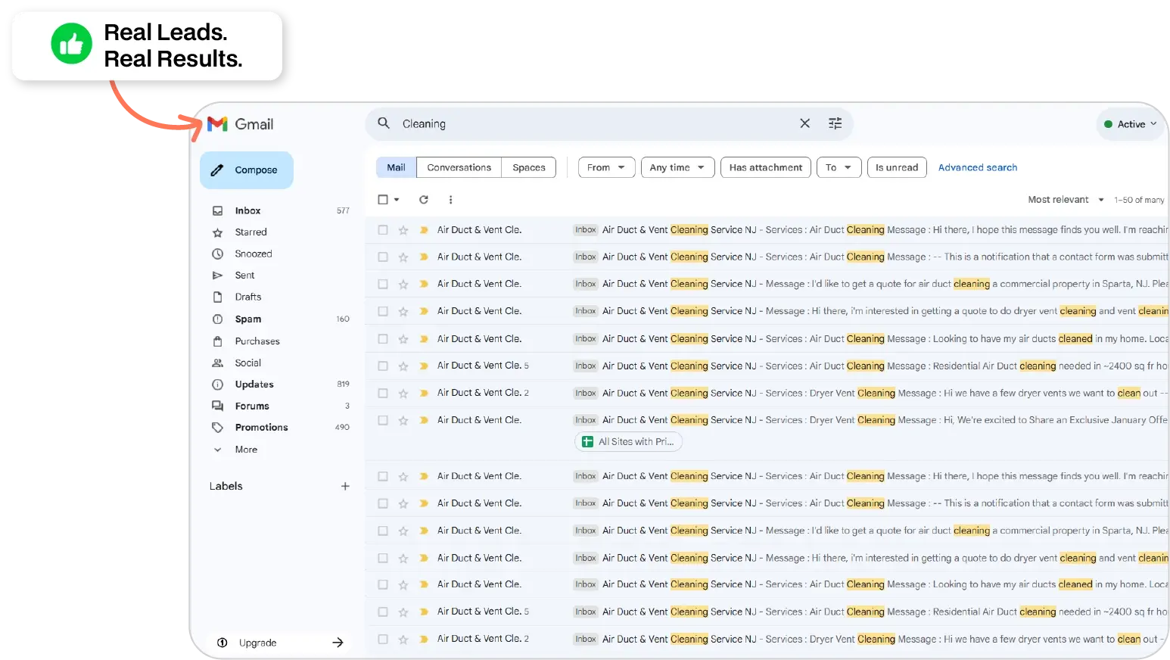Click the search magnifier icon
1170x660 pixels.
383,123
